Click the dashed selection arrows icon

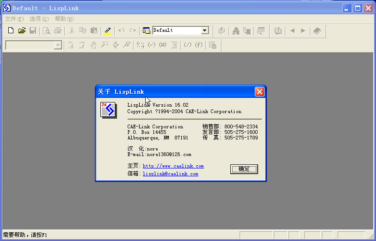(x=141, y=45)
